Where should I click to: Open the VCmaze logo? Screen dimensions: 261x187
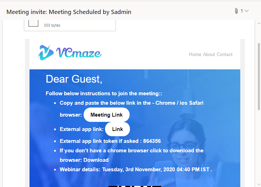pyautogui.click(x=70, y=53)
